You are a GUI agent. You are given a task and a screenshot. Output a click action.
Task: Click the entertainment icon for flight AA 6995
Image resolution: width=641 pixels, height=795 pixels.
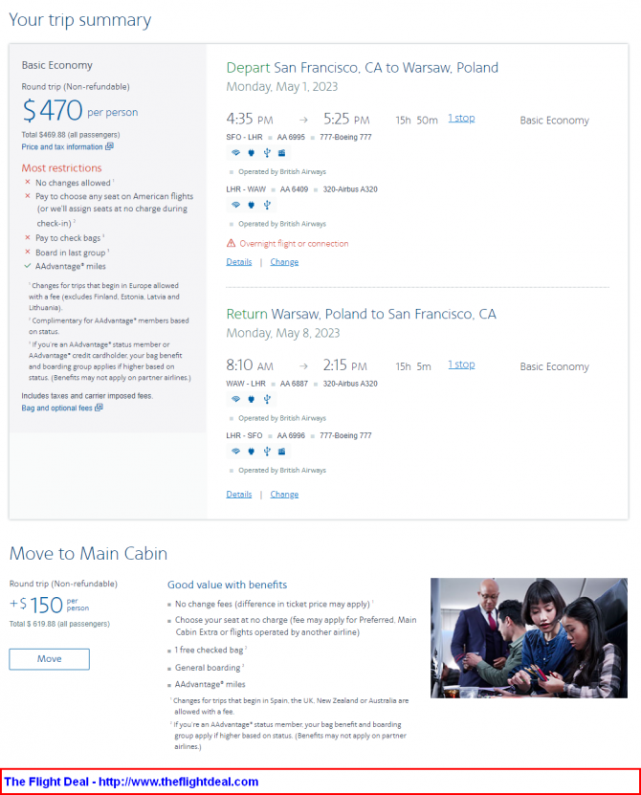[282, 153]
